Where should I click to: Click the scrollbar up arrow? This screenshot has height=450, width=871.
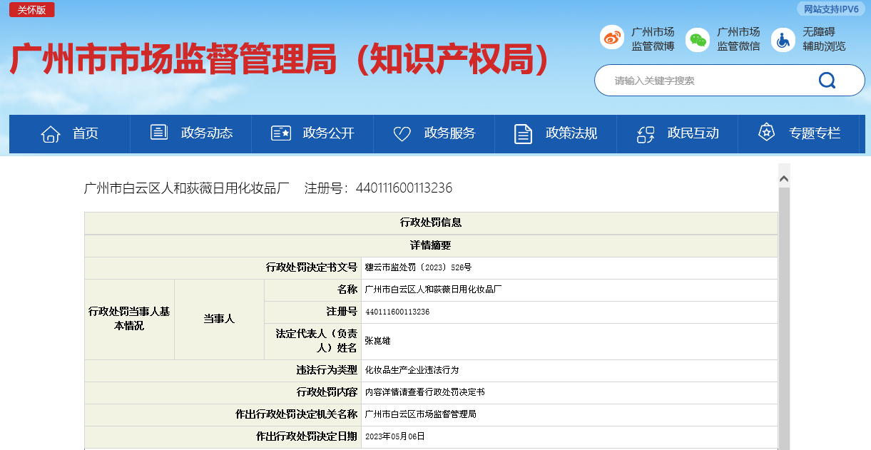[784, 178]
